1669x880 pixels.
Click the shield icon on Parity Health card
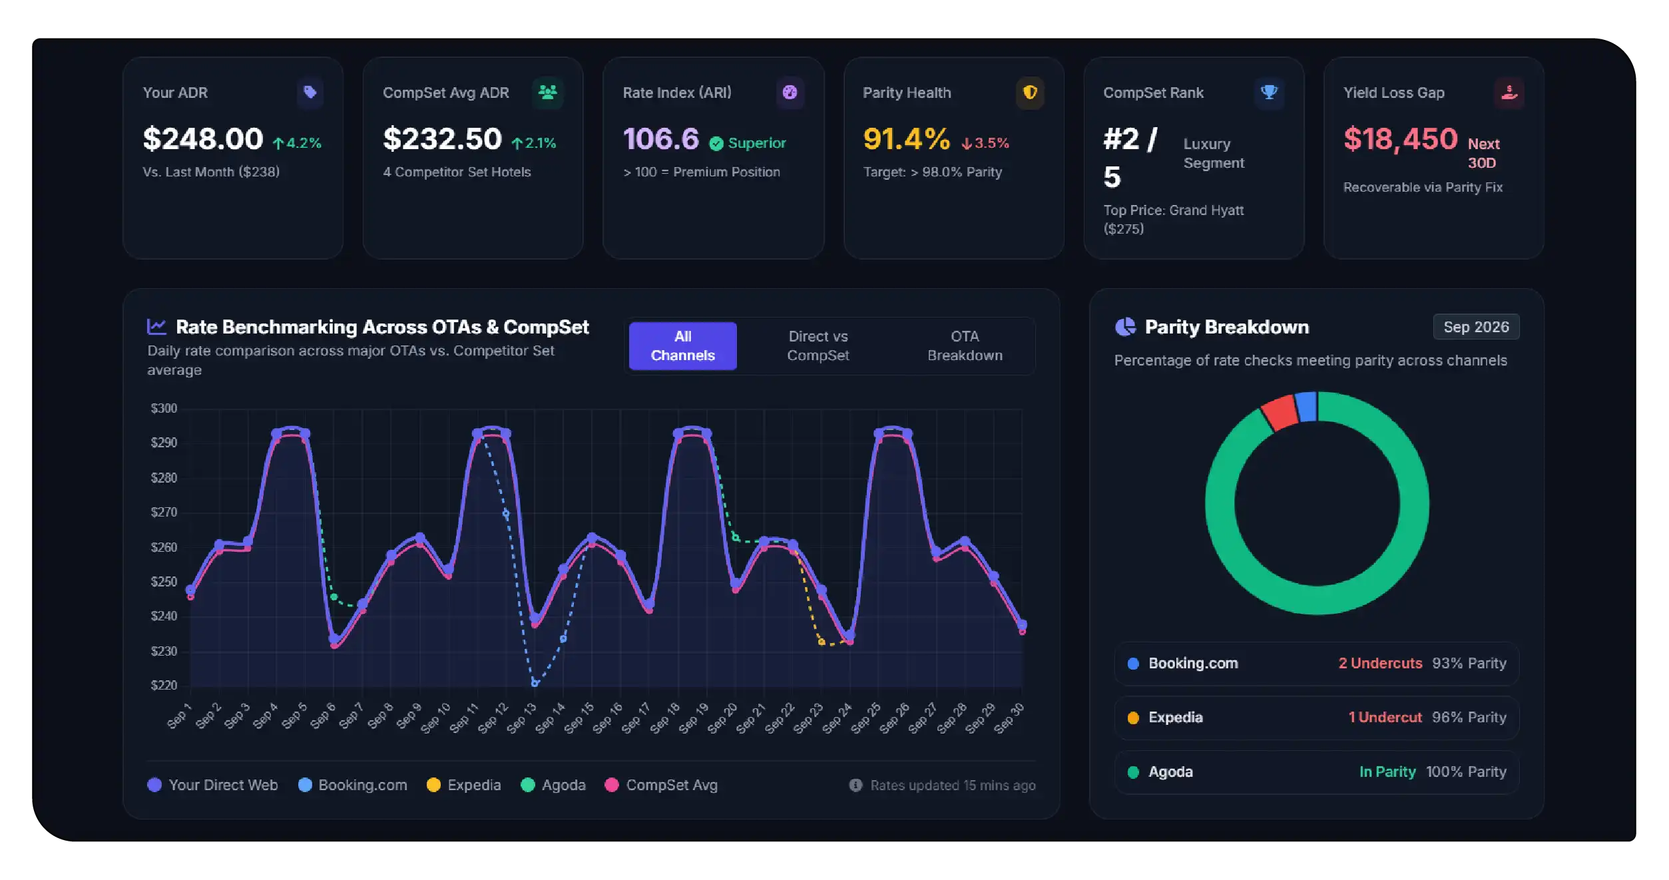(x=1030, y=92)
